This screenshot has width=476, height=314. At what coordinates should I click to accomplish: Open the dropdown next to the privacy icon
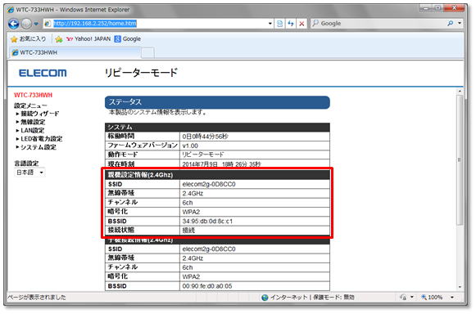click(412, 298)
